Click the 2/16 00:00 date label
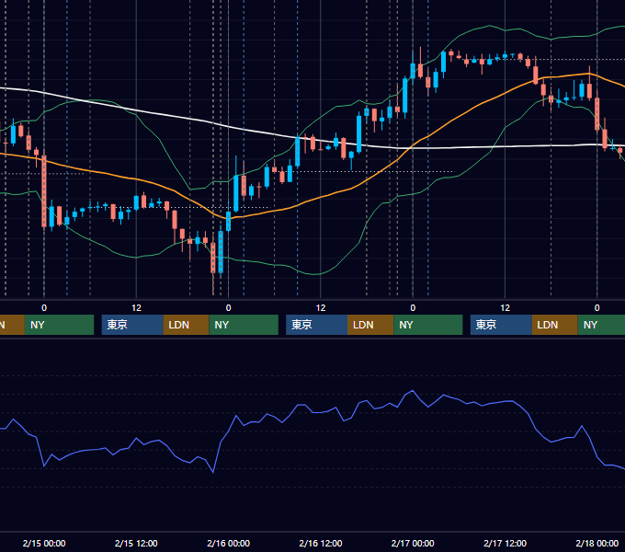625x552 pixels. [228, 543]
